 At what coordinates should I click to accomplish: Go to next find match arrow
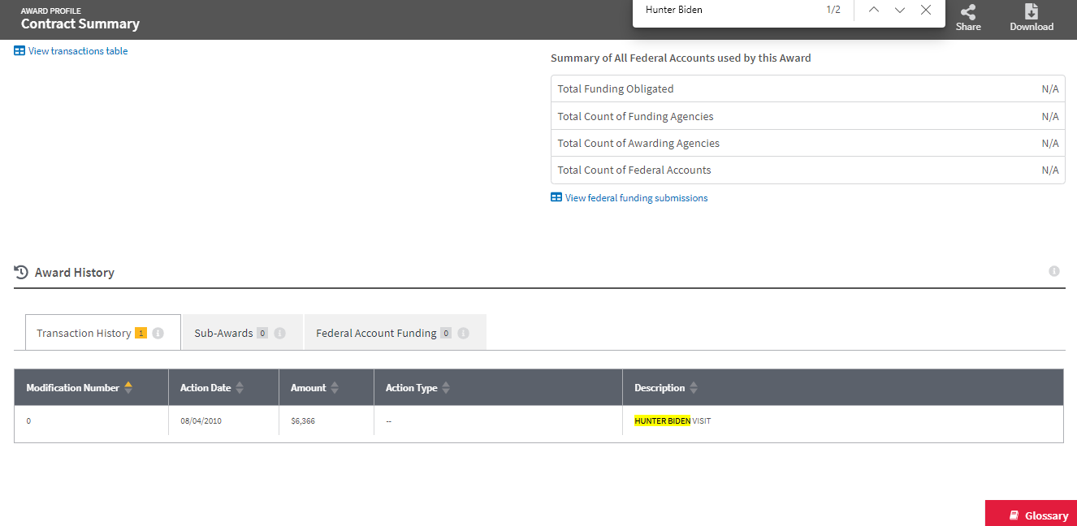(900, 10)
